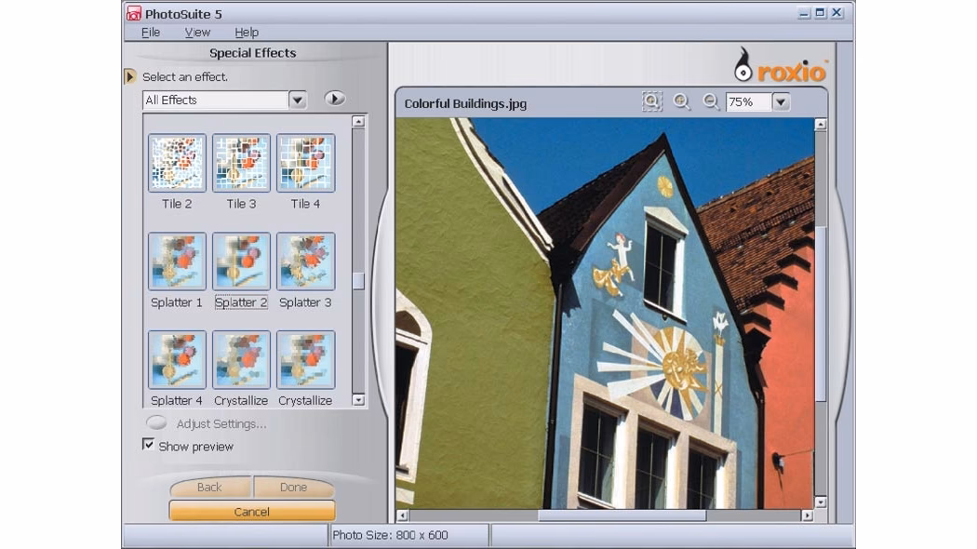
Task: Expand the 75% zoom level dropdown
Action: click(781, 102)
